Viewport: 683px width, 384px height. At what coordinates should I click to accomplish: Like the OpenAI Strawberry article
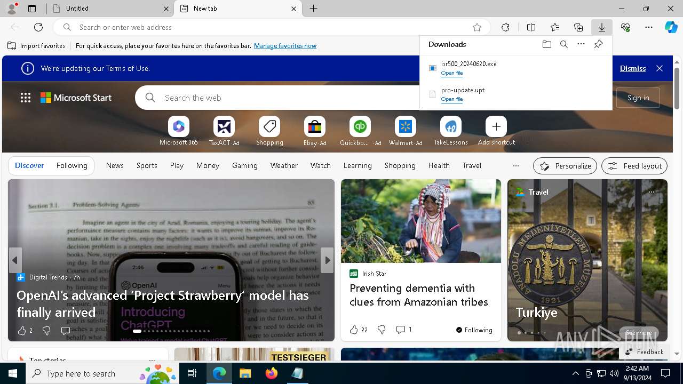tap(22, 331)
